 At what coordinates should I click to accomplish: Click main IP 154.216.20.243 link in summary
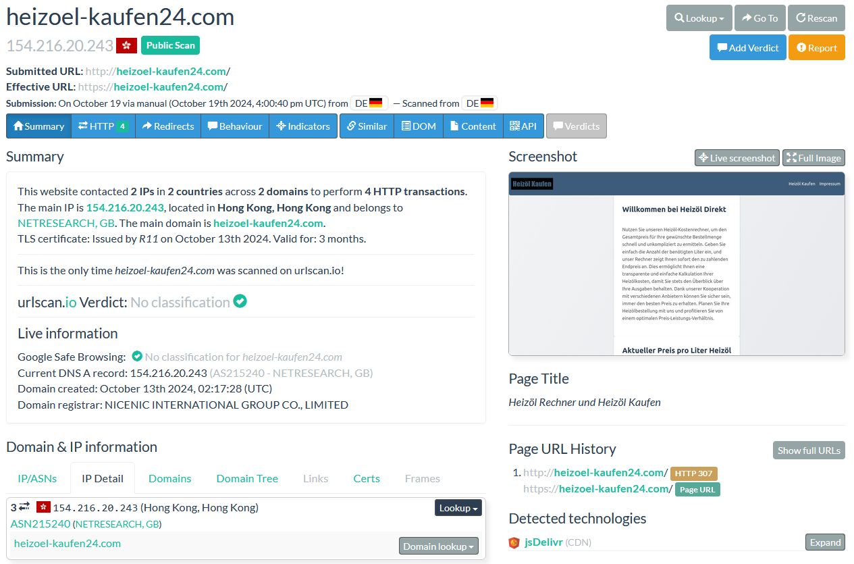pyautogui.click(x=125, y=207)
